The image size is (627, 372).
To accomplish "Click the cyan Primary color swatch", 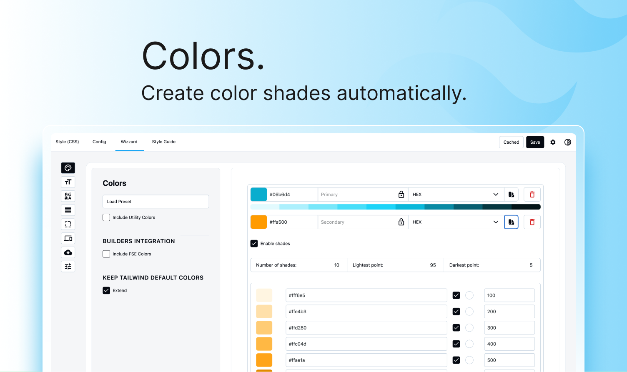I will (x=258, y=195).
